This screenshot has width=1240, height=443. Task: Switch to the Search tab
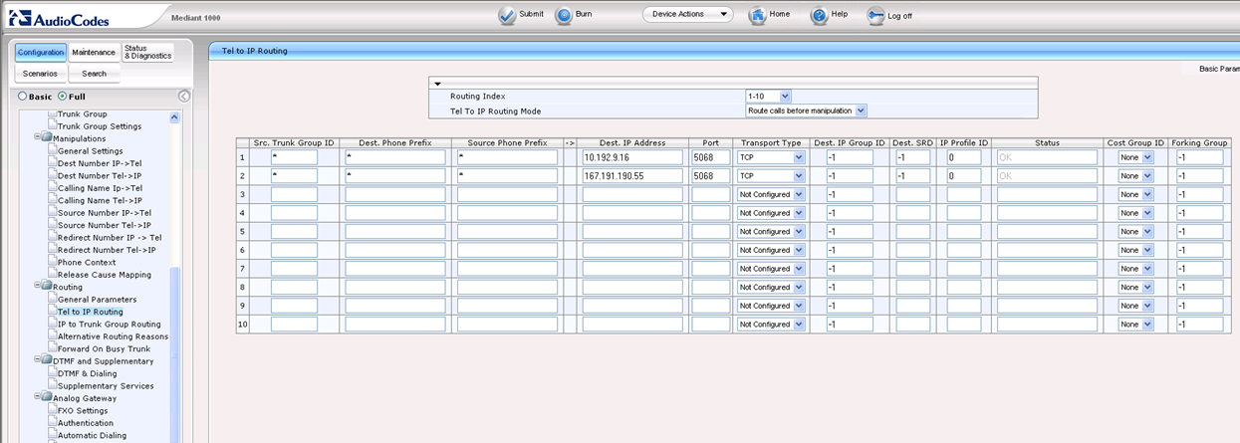click(94, 74)
